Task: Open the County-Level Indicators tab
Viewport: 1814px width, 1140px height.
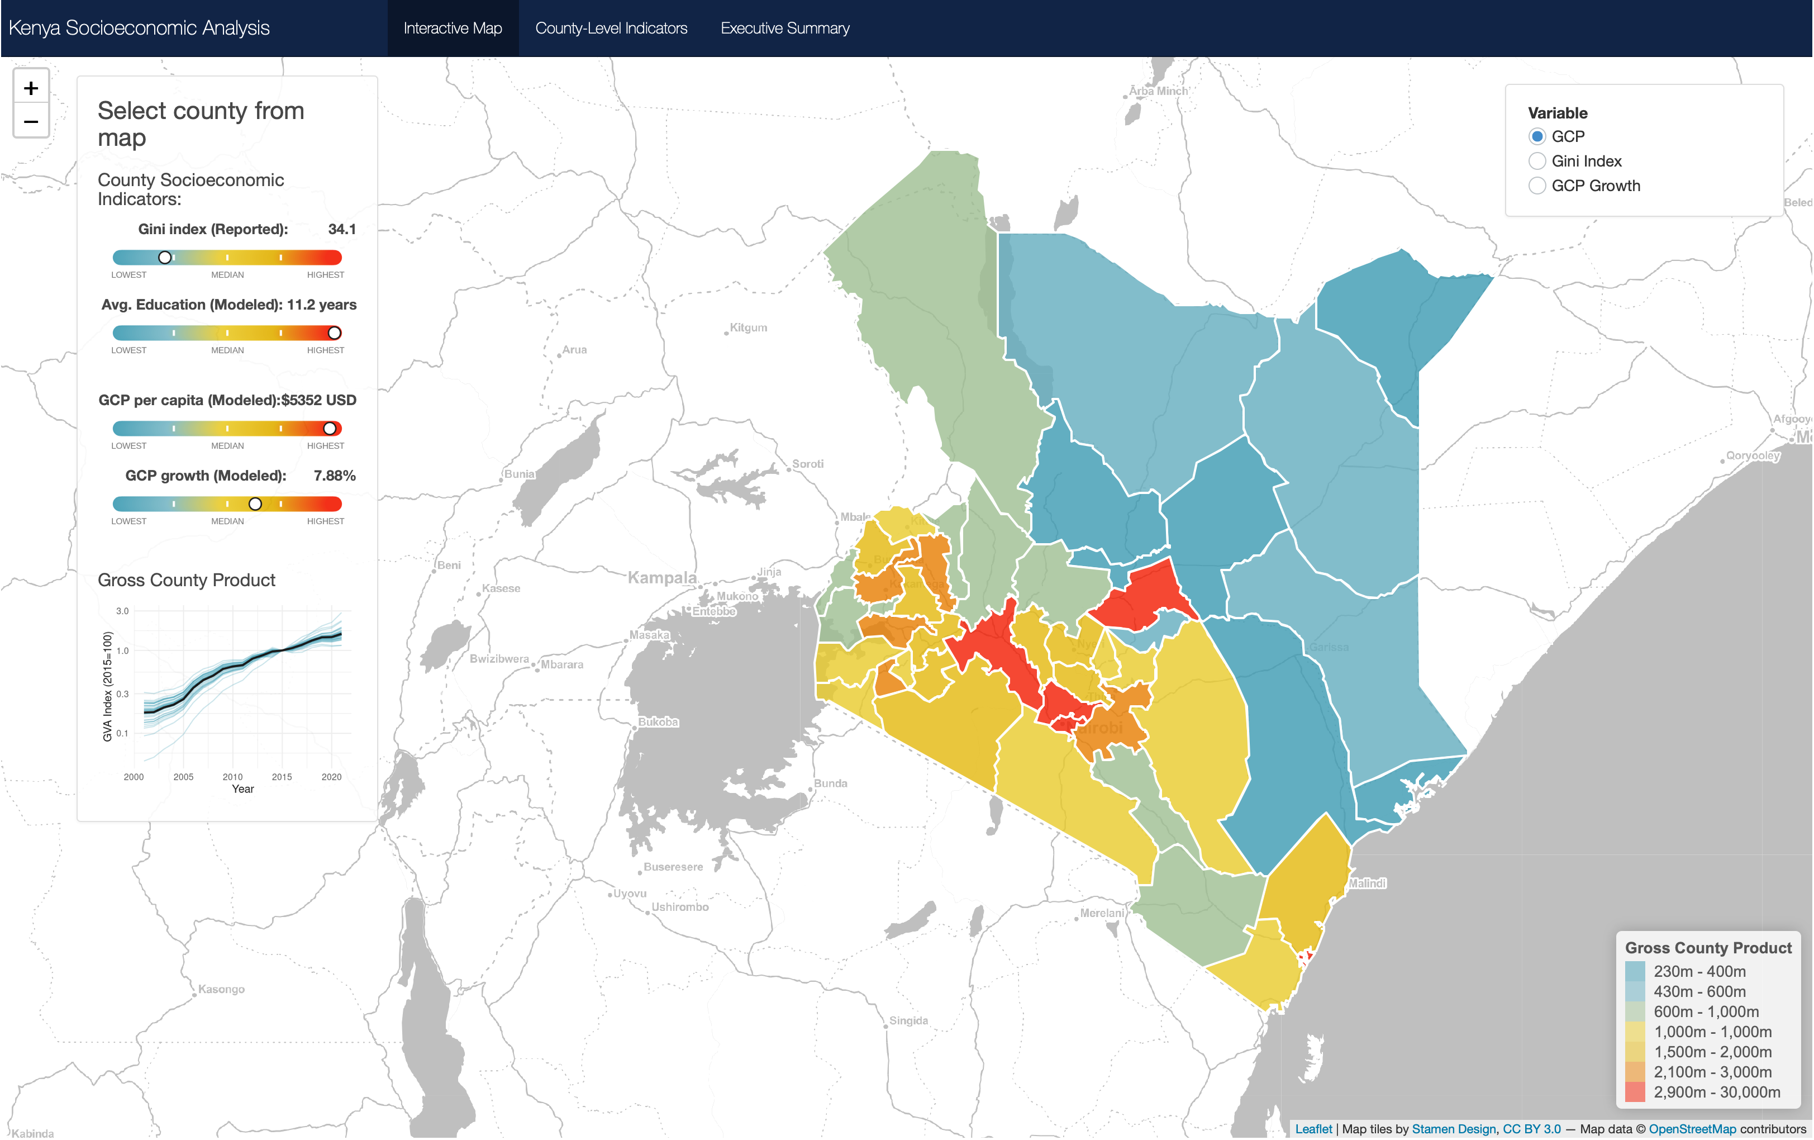Action: (x=612, y=28)
